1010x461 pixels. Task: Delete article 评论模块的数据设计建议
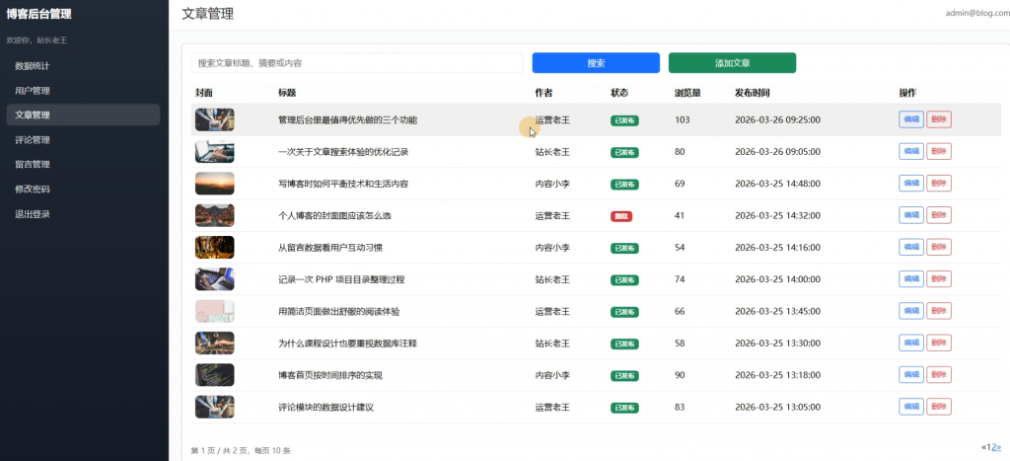click(939, 407)
